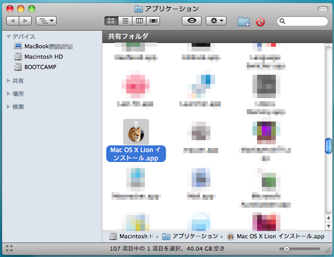Viewport: 334px width, 257px height.
Task: Click the purple and green blurred application icon
Action: (266, 132)
